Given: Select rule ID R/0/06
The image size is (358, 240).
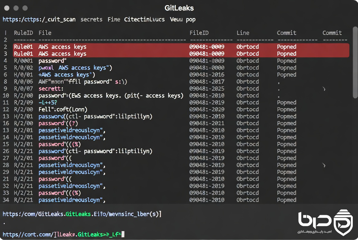Looking at the screenshot, I should coord(23,82).
